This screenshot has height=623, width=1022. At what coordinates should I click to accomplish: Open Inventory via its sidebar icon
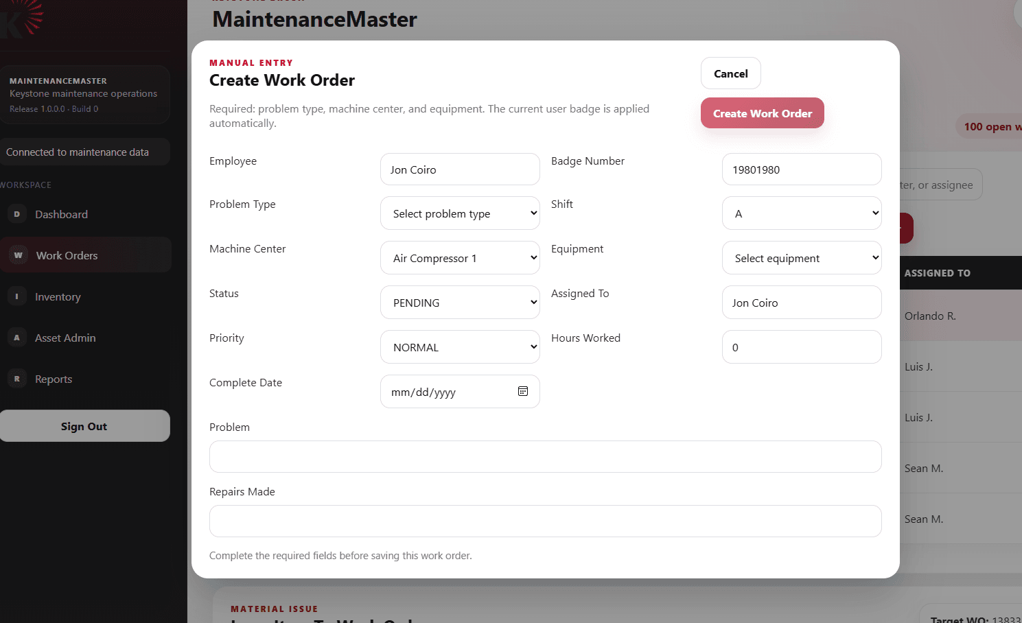pos(16,296)
